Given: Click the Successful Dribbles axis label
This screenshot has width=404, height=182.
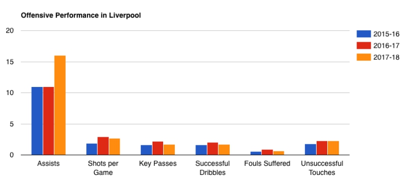Looking at the screenshot, I should 213,168.
